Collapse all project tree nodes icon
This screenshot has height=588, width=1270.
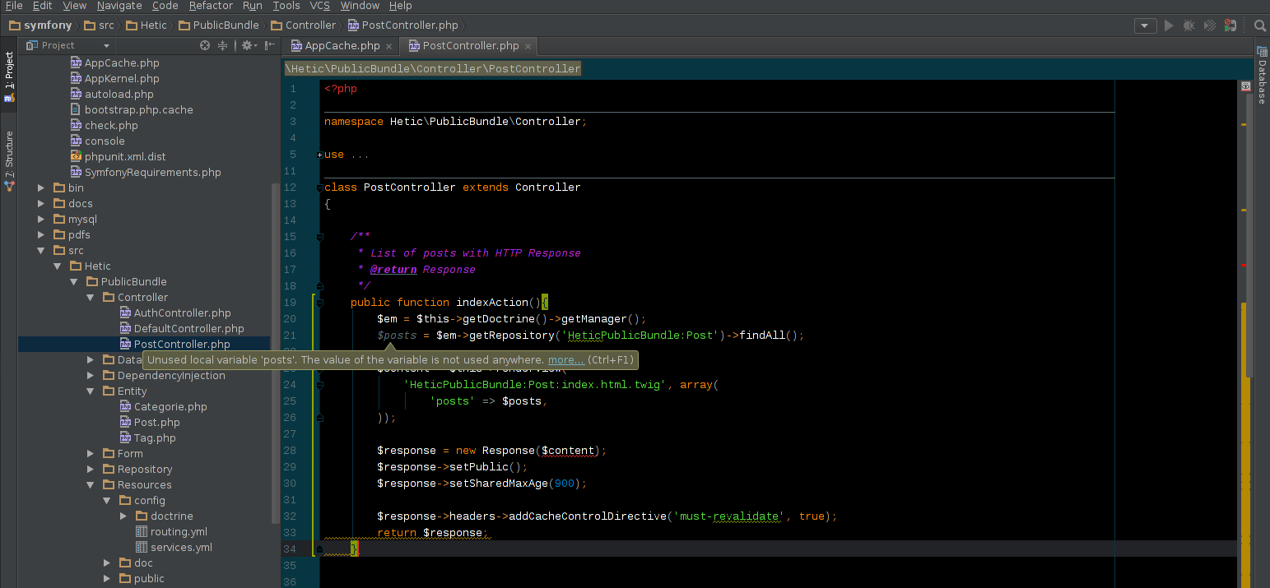click(x=222, y=45)
